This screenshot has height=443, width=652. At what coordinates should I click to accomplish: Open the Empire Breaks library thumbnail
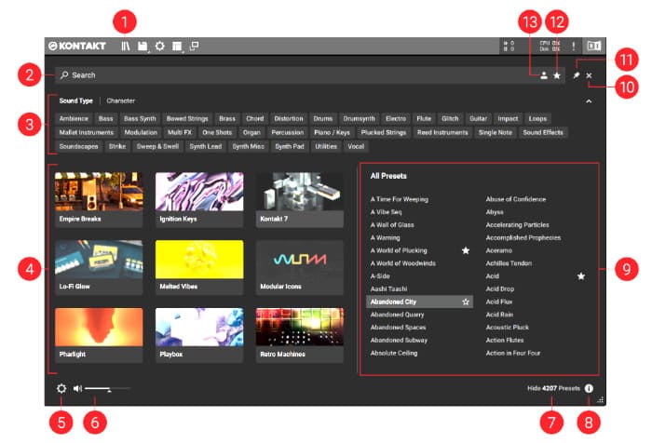click(99, 199)
